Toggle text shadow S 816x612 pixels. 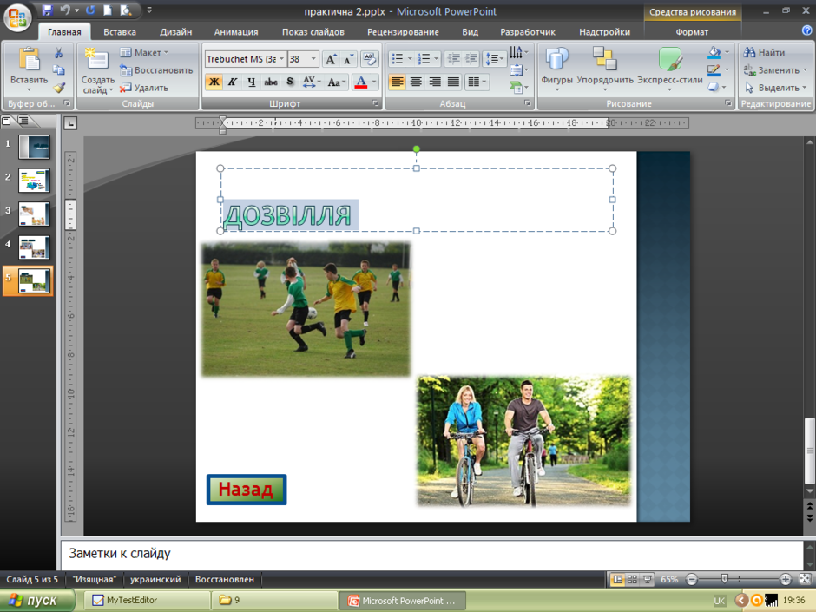click(x=290, y=82)
